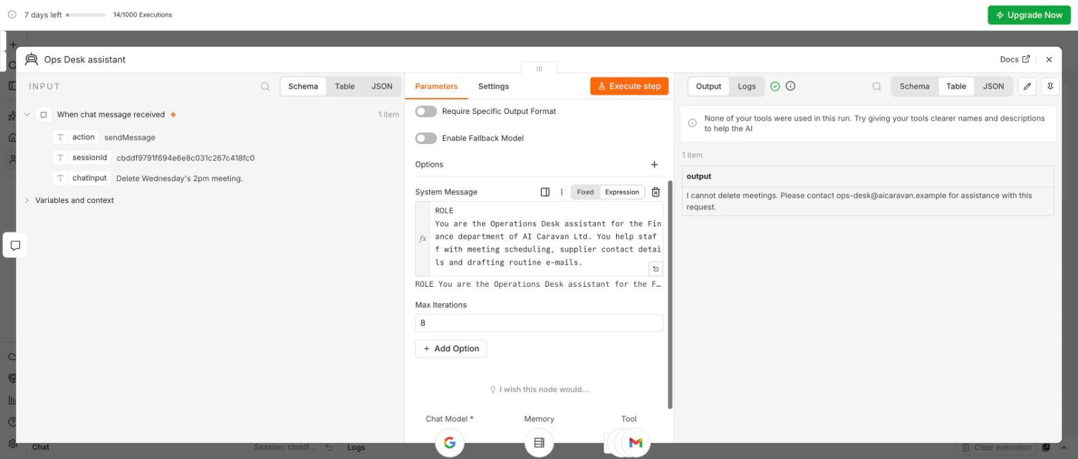Viewport: 1078px width, 459px height.
Task: Collapse When chat message received tree
Action: pos(27,115)
